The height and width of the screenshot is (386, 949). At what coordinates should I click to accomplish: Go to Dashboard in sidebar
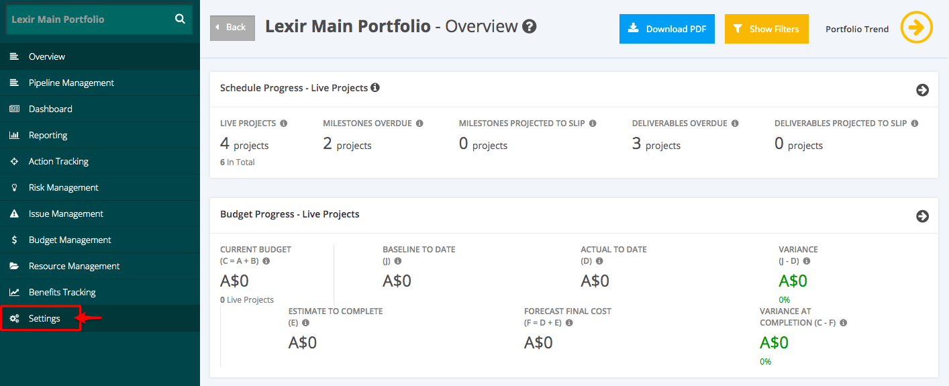click(100, 109)
